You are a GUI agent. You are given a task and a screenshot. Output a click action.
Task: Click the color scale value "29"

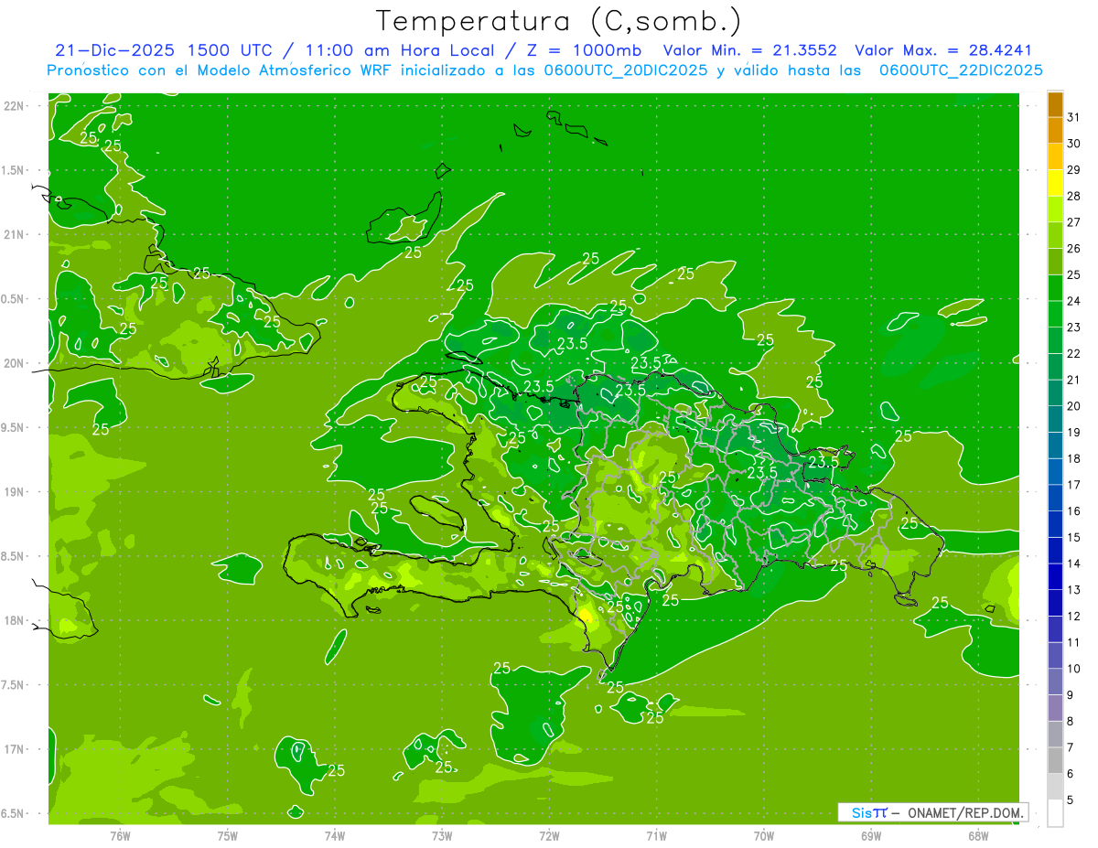(1073, 170)
